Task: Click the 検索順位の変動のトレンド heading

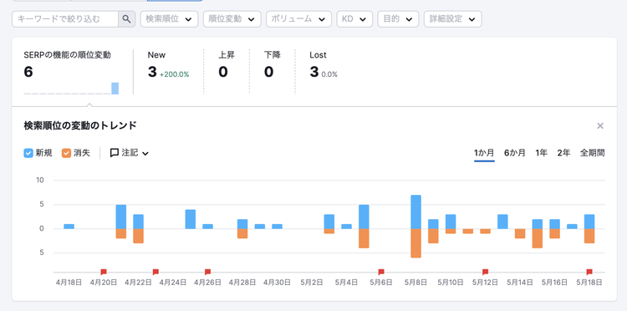Action: 80,126
